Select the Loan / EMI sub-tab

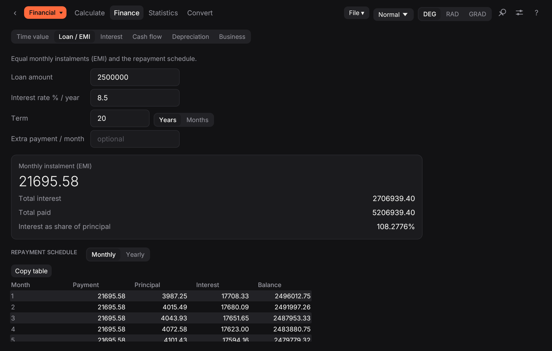coord(75,37)
